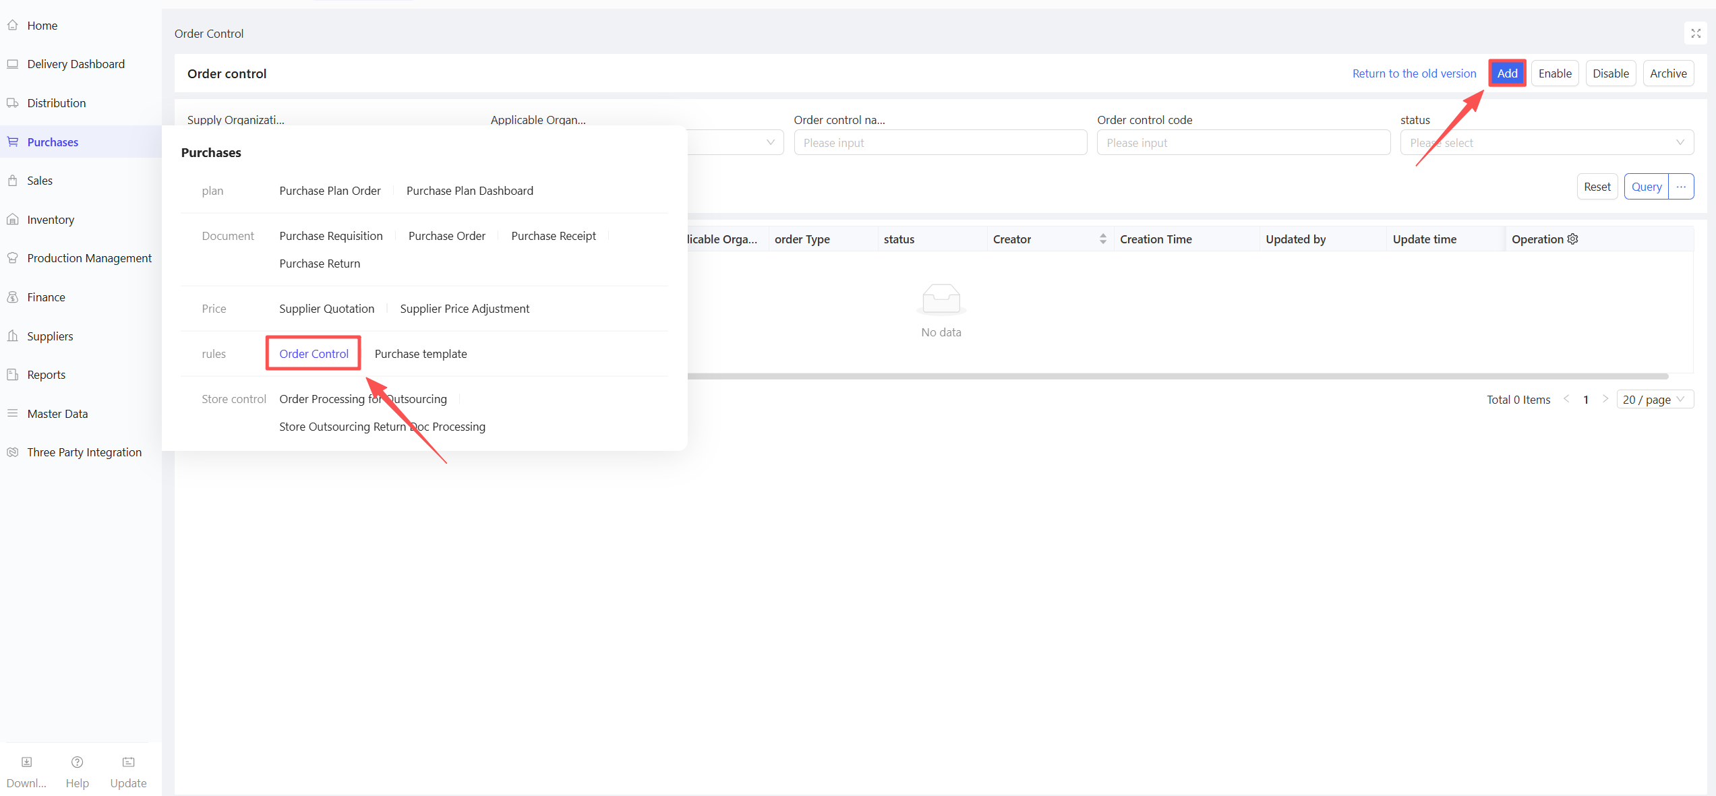Image resolution: width=1716 pixels, height=796 pixels.
Task: Open Supplier Quotation menu entry
Action: click(326, 309)
